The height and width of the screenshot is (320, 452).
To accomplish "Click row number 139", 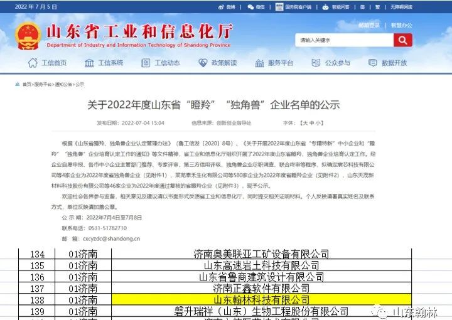I will coord(37,311).
